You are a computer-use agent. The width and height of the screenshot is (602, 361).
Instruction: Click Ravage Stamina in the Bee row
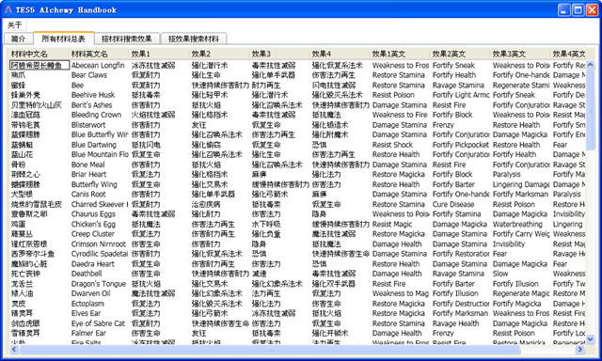tap(458, 86)
